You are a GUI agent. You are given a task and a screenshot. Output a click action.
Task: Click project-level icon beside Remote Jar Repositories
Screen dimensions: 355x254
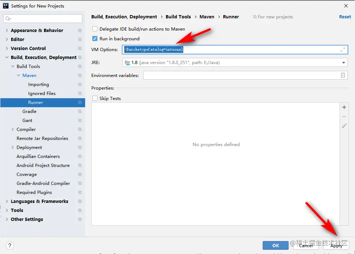[80, 139]
